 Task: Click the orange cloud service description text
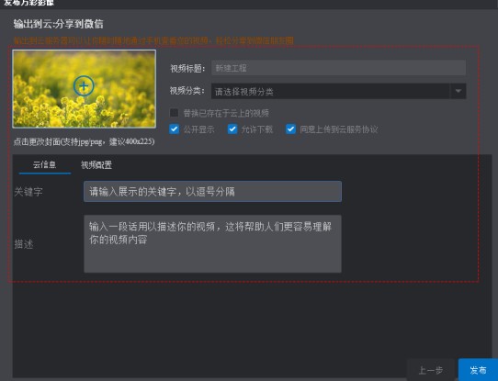(153, 40)
